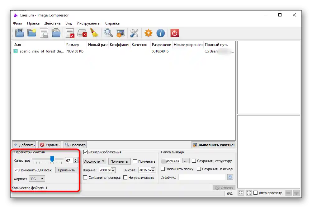Click the 0% compression progress bar
Screen dimensions: 312x208
click(x=118, y=193)
